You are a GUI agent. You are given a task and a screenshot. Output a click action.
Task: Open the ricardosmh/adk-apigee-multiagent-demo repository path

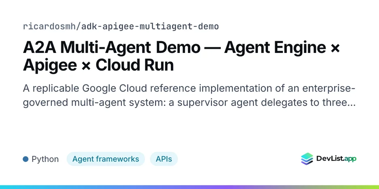(x=121, y=26)
